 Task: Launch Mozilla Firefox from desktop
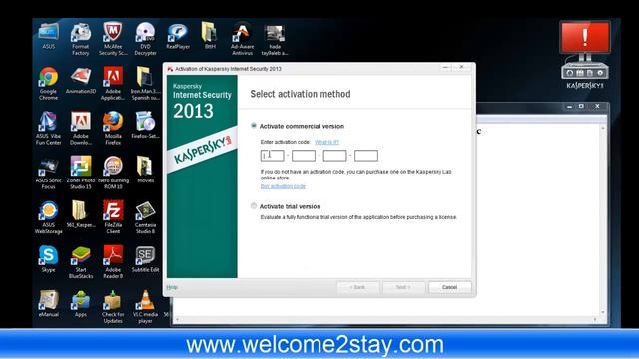(113, 127)
